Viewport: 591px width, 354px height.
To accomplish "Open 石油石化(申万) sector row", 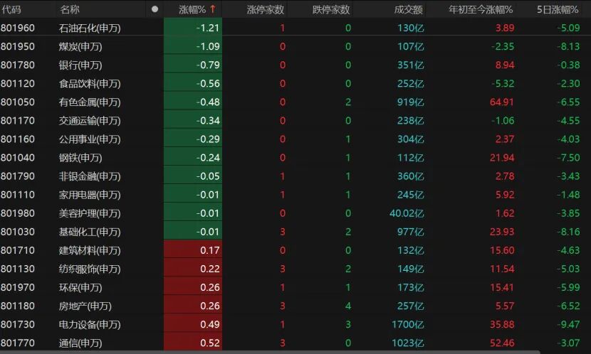I will click(89, 28).
